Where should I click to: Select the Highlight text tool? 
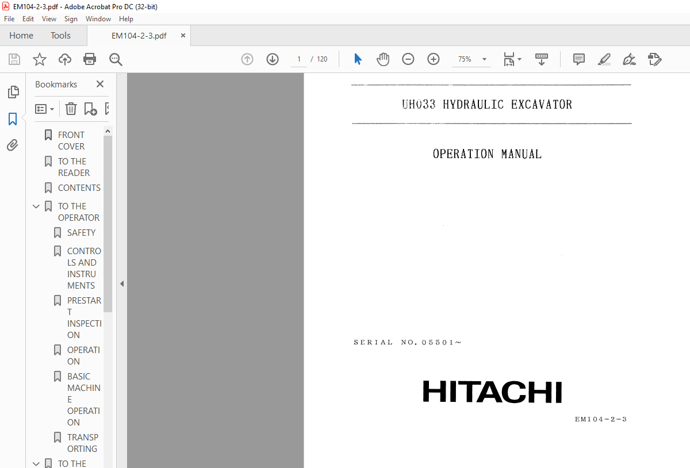click(x=604, y=59)
